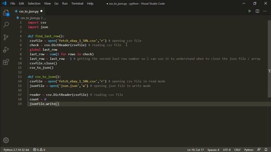This screenshot has height=152, width=271.
Task: Open the Run menu
Action: 65,3
